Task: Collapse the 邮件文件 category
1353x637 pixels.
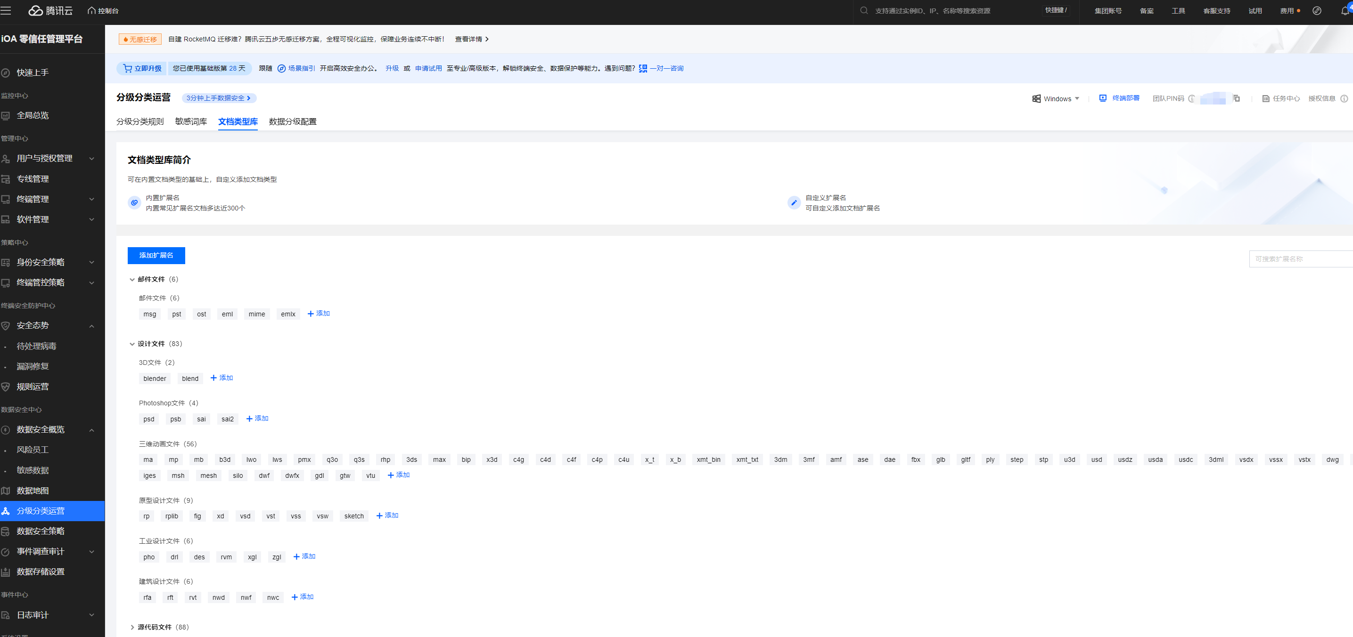Action: pyautogui.click(x=132, y=280)
